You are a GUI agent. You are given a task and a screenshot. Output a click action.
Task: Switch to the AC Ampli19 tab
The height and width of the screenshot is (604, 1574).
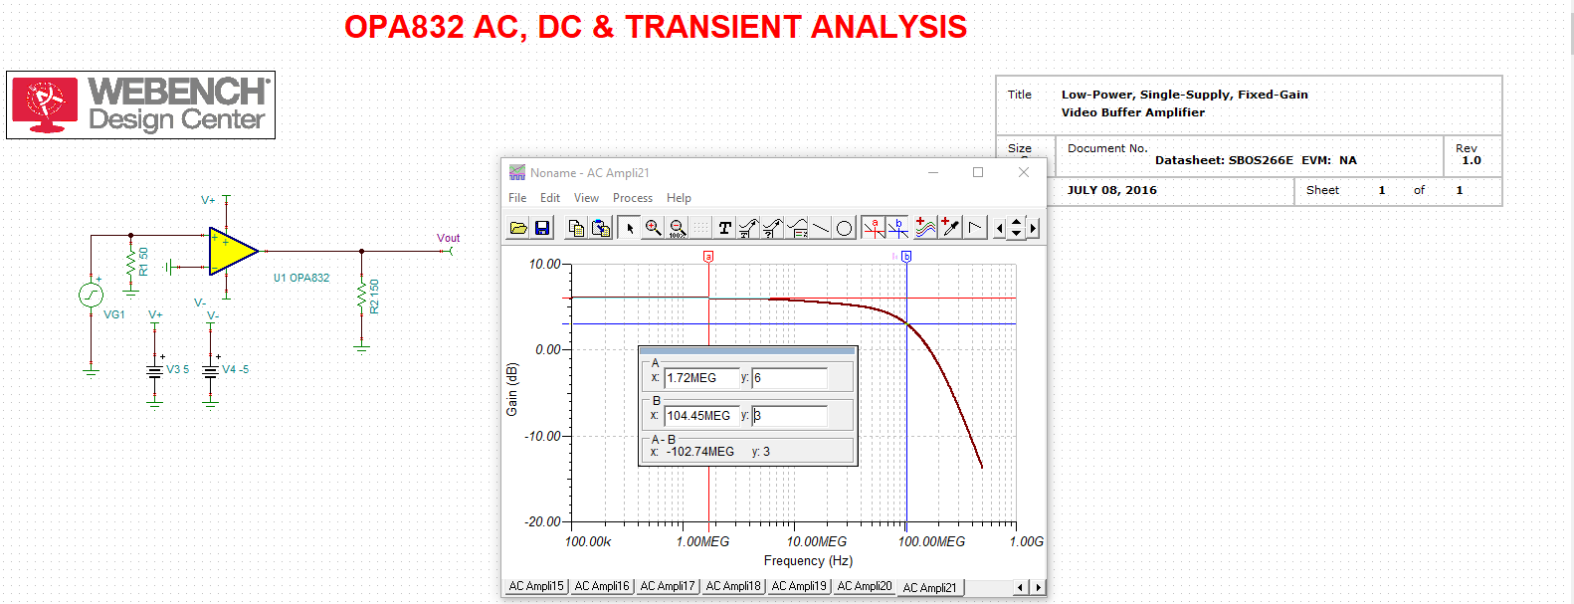(x=799, y=586)
